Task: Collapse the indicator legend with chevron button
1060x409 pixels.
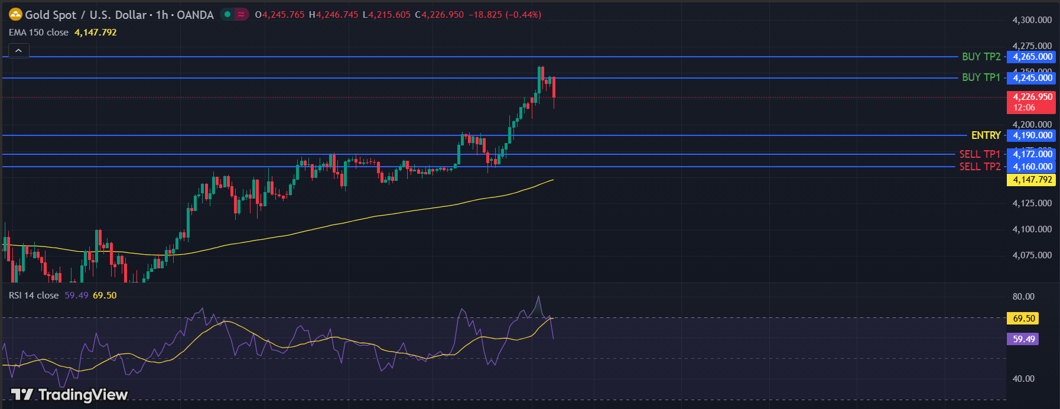Action: pyautogui.click(x=18, y=51)
